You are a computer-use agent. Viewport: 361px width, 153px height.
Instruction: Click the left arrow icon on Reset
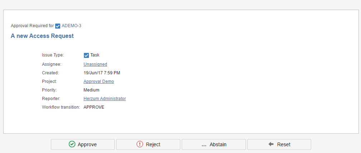(271, 144)
